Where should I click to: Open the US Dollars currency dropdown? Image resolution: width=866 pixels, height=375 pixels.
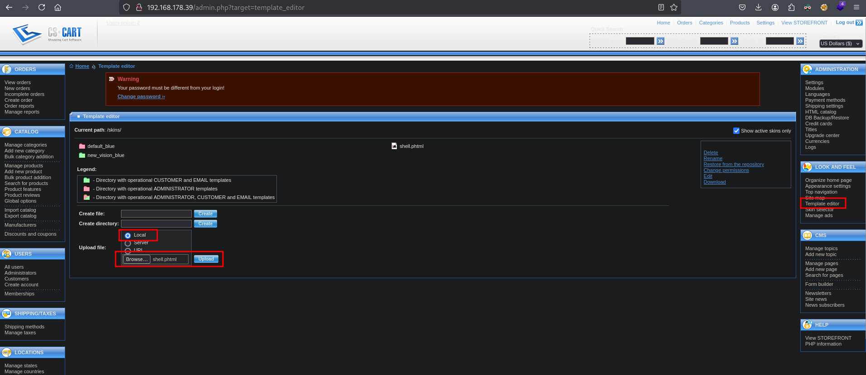(x=840, y=43)
